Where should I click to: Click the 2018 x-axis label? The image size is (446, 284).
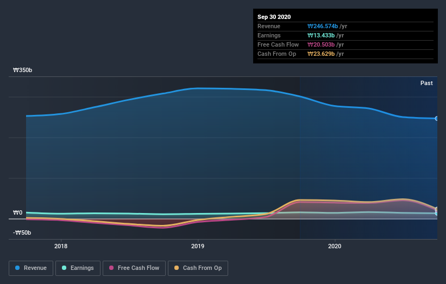[61, 246]
